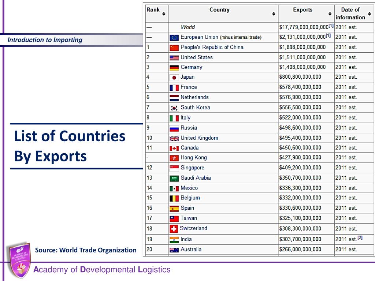Click the Hong Kong flag icon
Image resolution: width=375 pixels, height=281 pixels.
(174, 158)
